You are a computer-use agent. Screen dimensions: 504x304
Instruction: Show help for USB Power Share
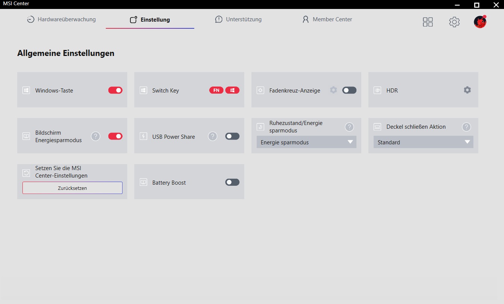tap(213, 137)
